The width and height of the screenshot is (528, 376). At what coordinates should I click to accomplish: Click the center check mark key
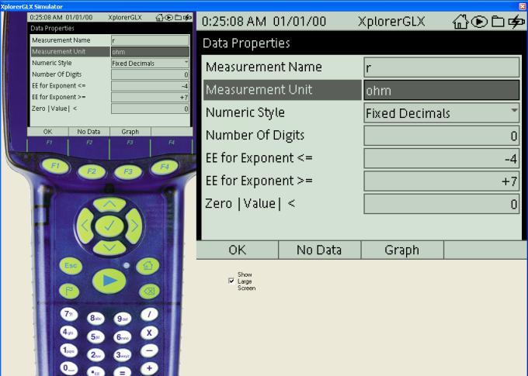tap(109, 226)
